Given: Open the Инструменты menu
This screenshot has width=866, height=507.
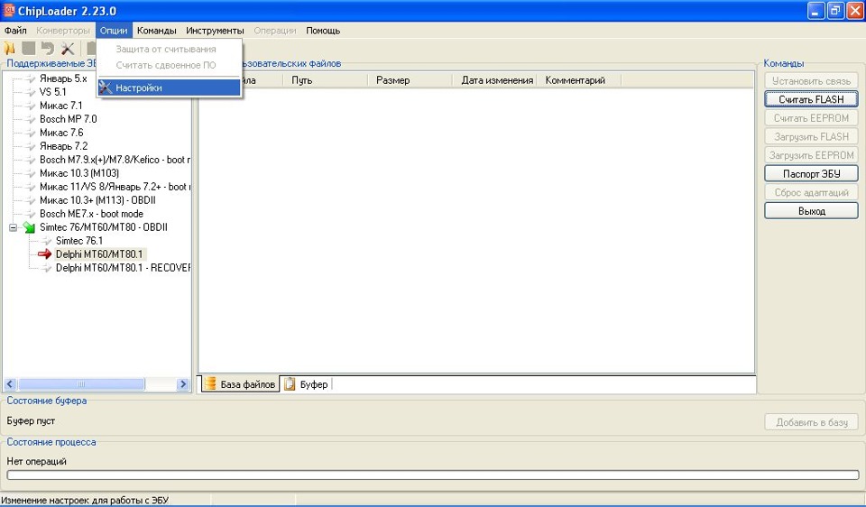Looking at the screenshot, I should pyautogui.click(x=215, y=31).
